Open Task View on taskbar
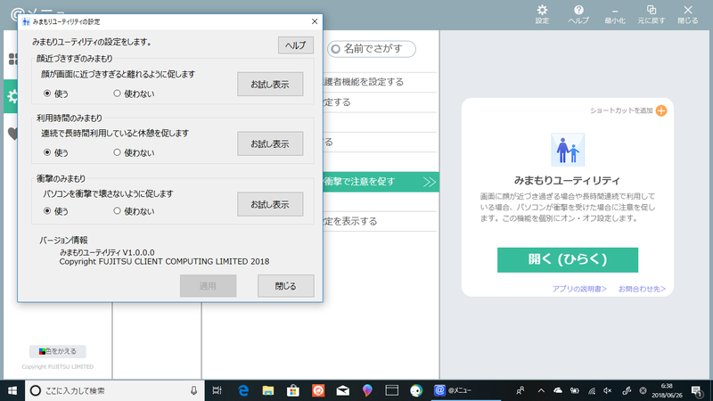Viewport: 713px width, 401px height. (x=217, y=390)
